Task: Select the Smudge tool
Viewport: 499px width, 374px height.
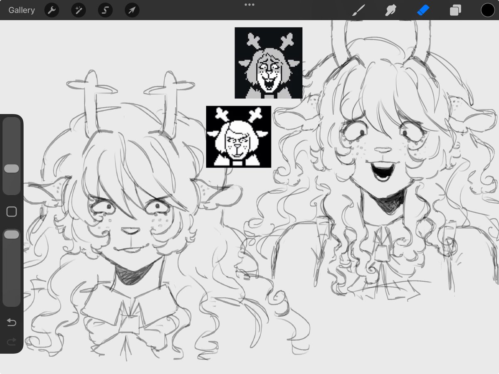Action: pos(390,10)
